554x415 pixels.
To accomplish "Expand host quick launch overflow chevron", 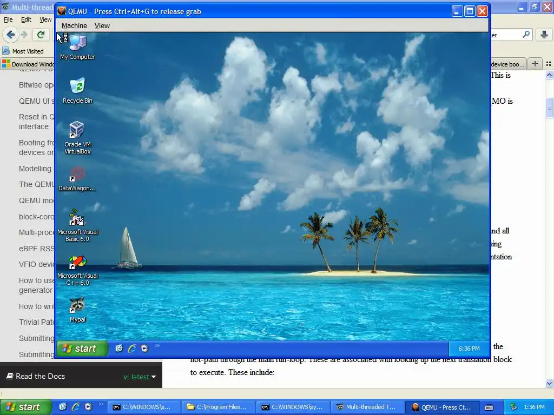I will click(x=101, y=404).
